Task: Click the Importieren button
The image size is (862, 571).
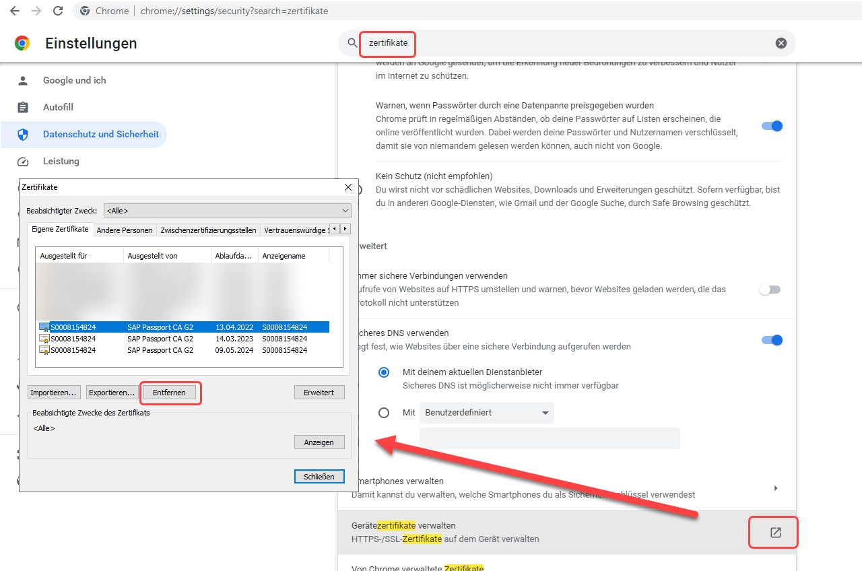Action: (55, 393)
